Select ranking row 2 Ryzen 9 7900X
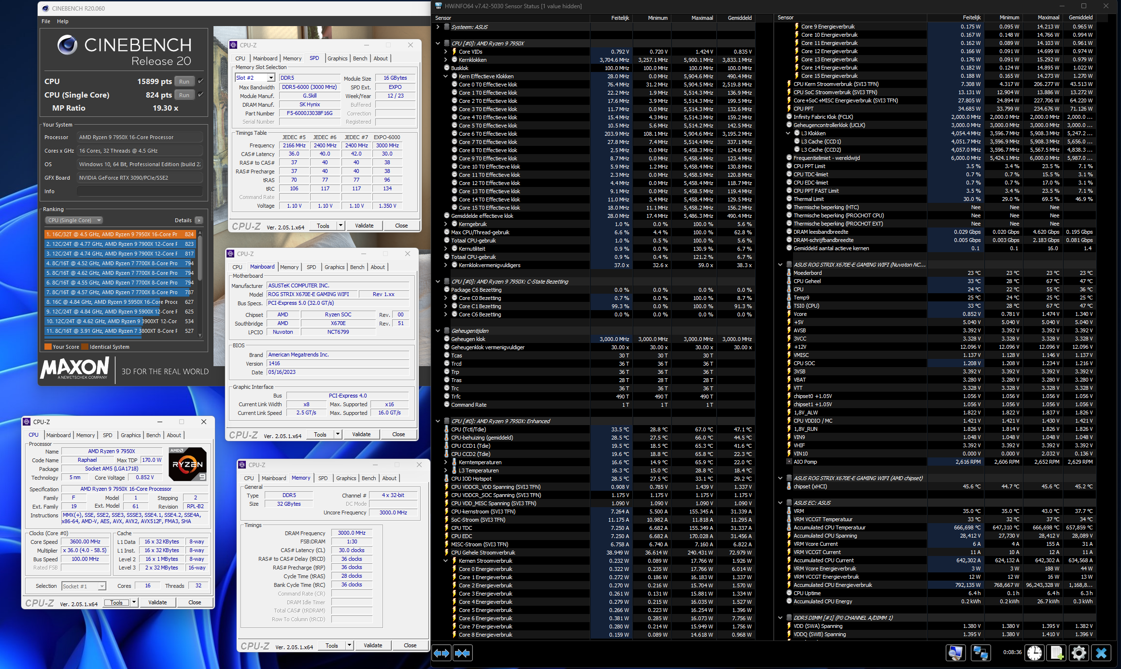The width and height of the screenshot is (1121, 669). pos(120,244)
